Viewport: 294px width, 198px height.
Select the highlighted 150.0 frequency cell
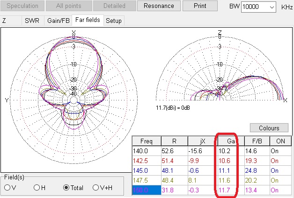point(146,190)
